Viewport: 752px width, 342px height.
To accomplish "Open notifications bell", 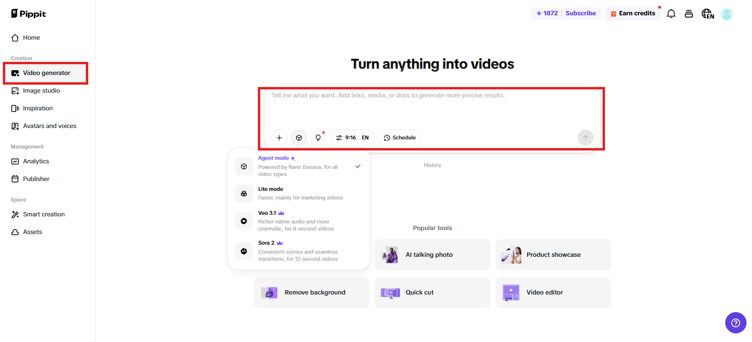I will [x=671, y=14].
